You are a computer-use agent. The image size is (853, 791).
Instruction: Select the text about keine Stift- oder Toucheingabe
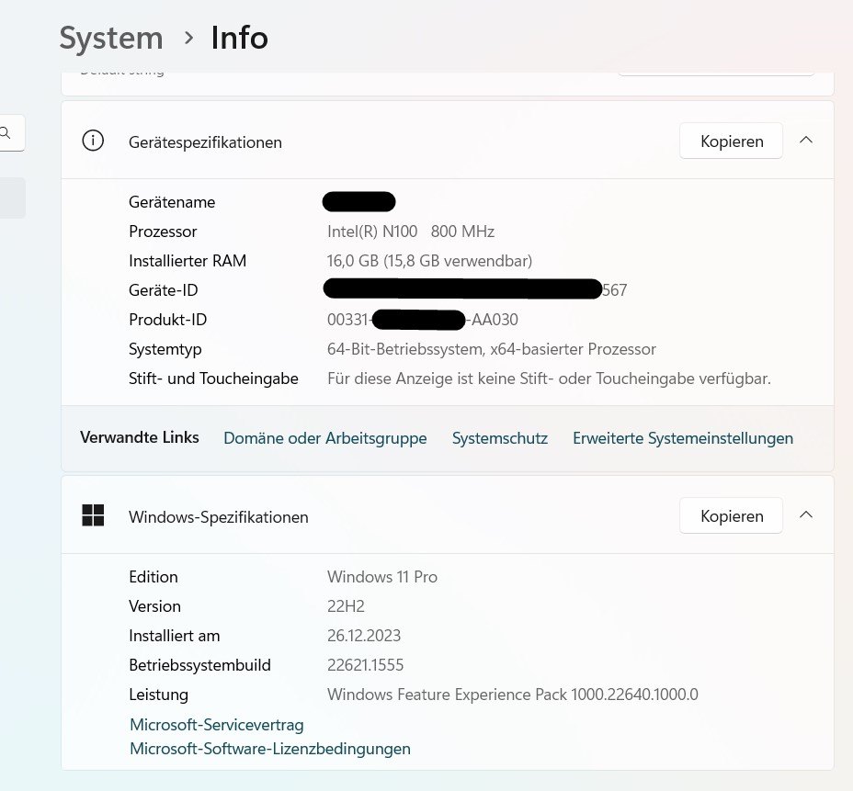point(549,379)
